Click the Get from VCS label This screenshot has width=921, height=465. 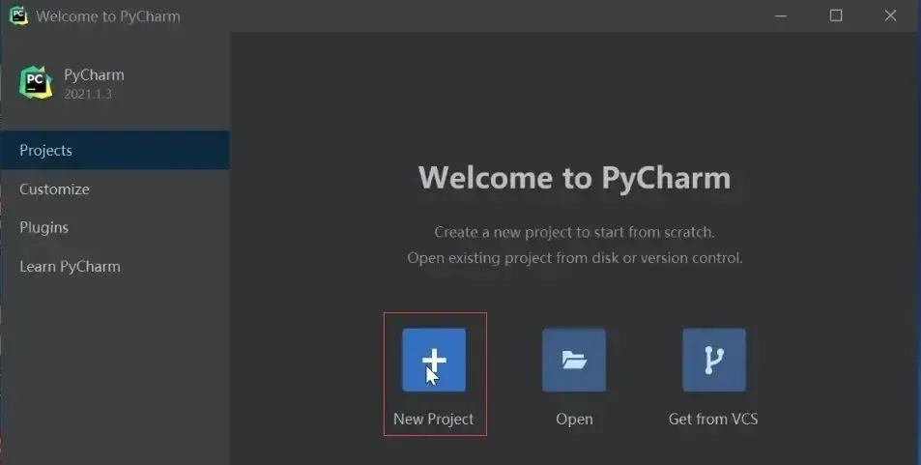713,420
